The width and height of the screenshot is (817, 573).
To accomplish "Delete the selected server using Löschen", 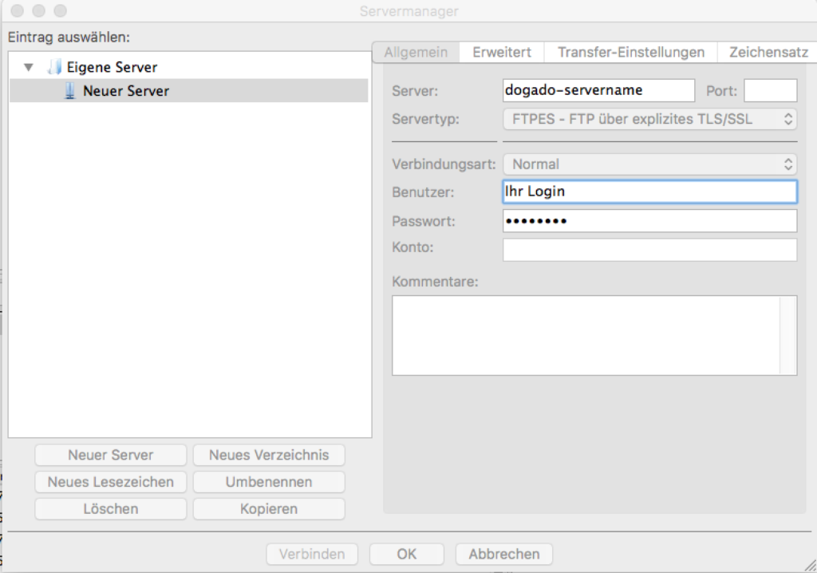I will pos(110,508).
